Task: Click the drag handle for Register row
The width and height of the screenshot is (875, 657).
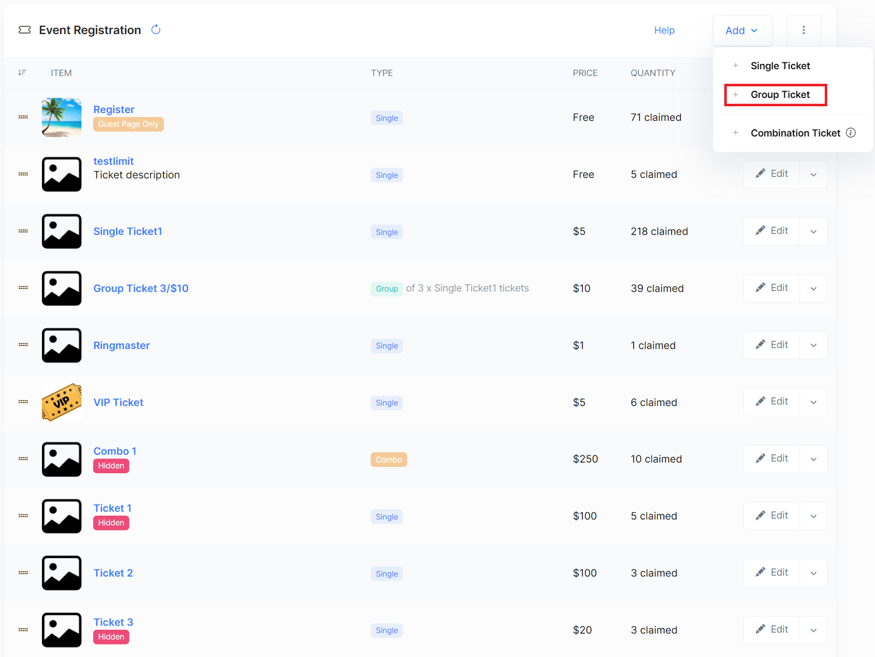Action: [23, 117]
